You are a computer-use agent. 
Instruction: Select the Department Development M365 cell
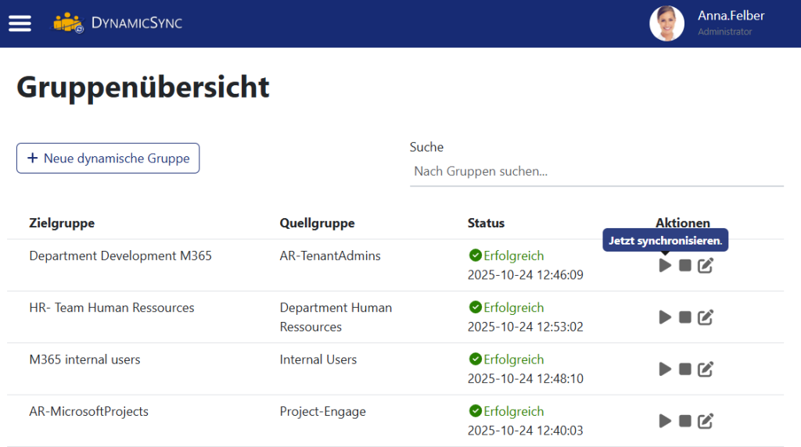[120, 256]
